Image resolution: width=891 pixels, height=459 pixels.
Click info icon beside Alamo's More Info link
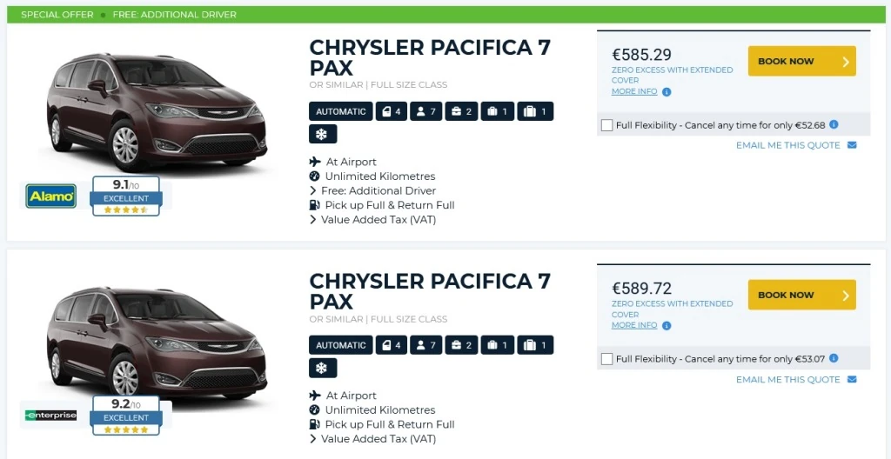(x=667, y=92)
